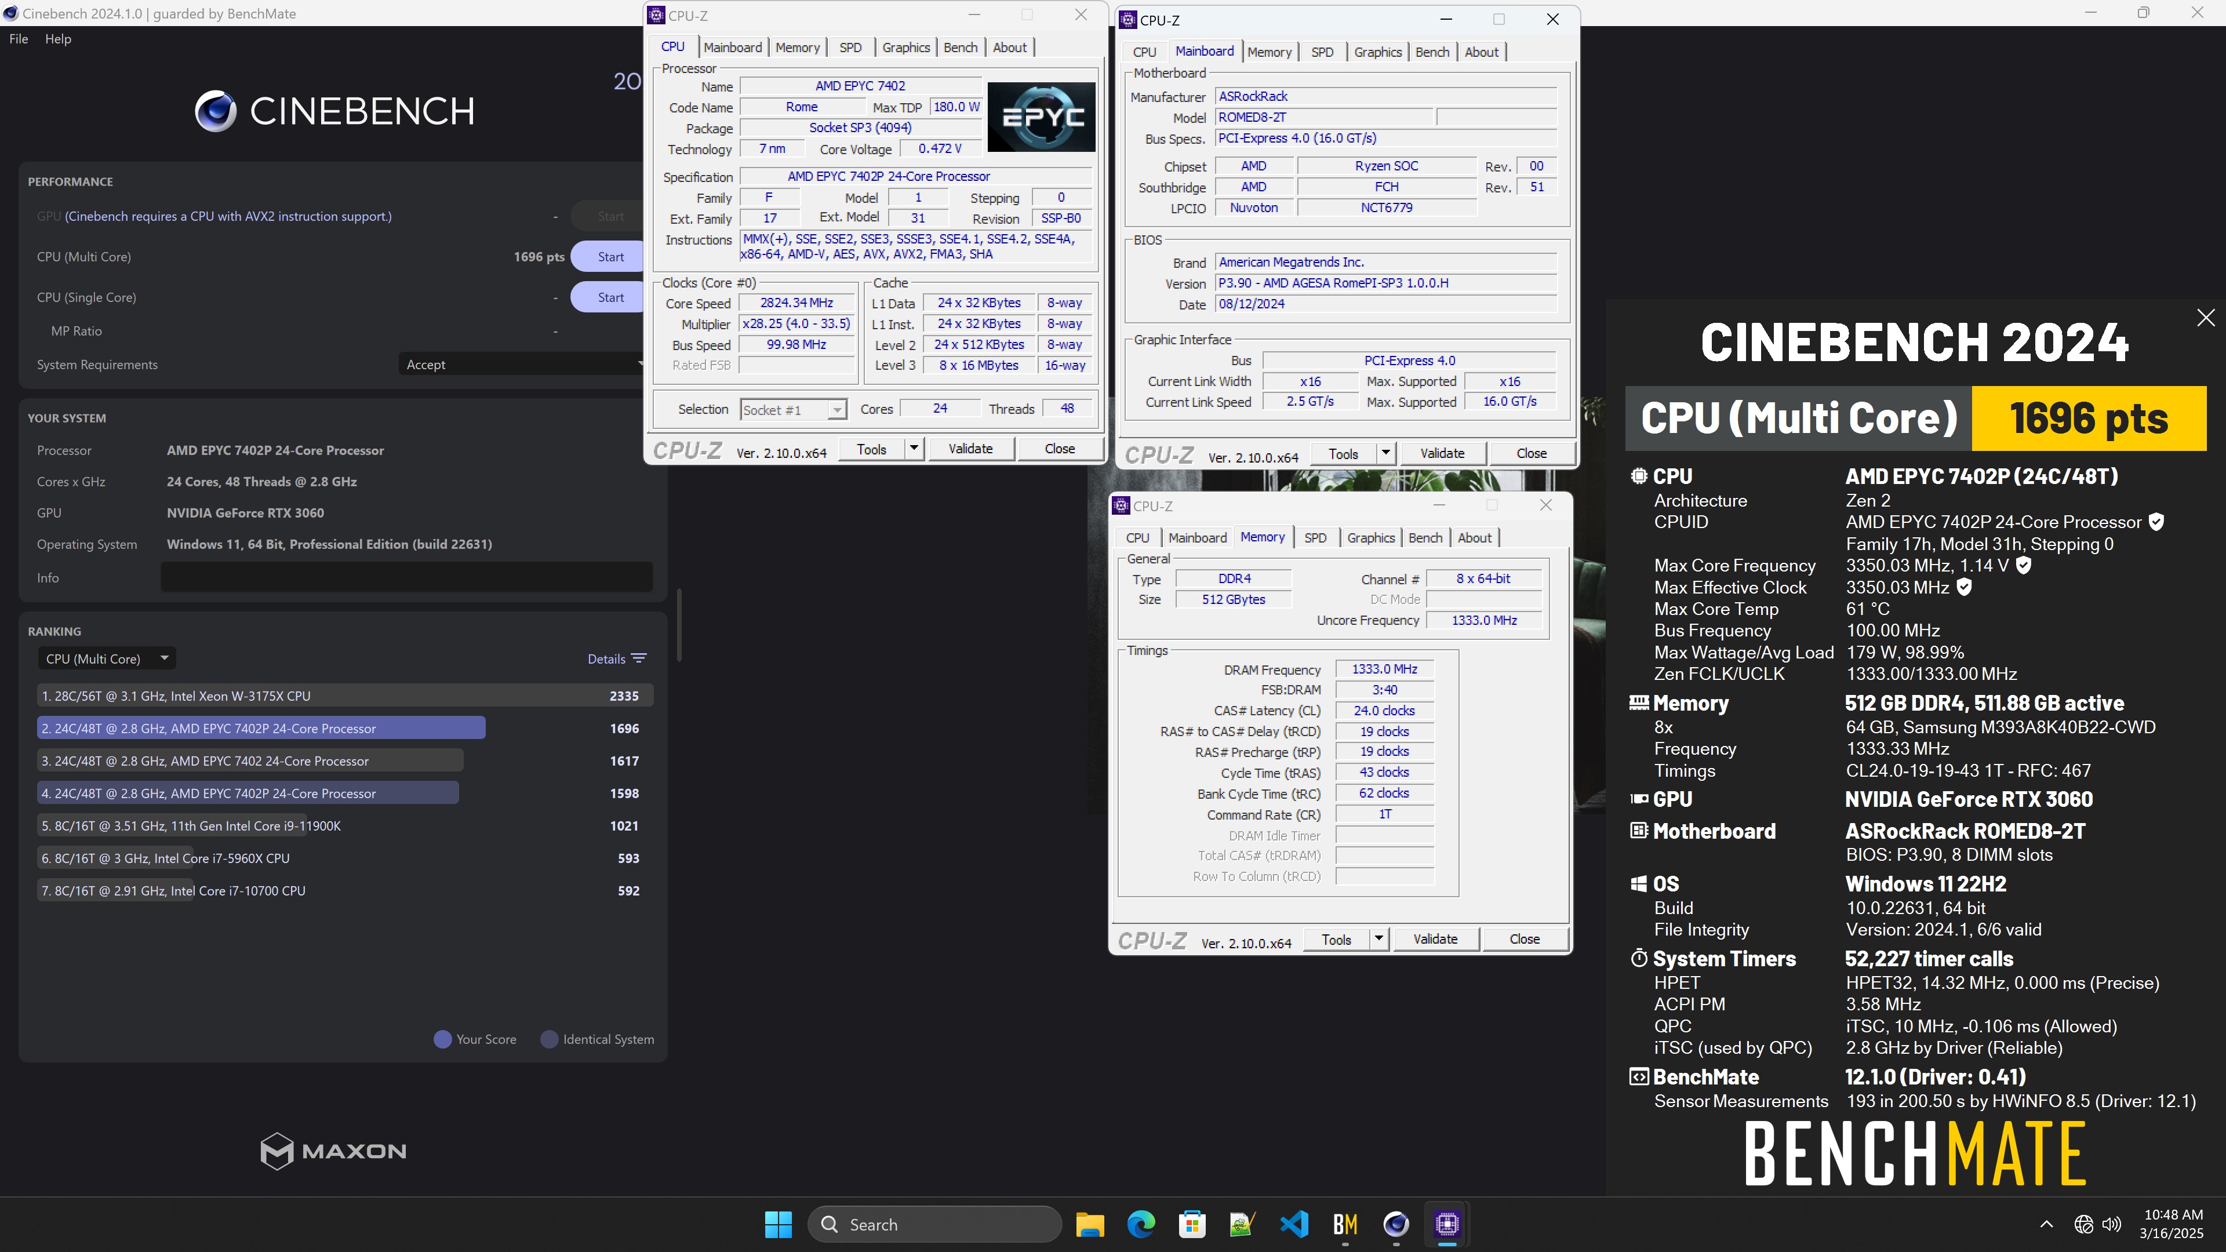Click Close button in Mainboard window
This screenshot has width=2226, height=1252.
coord(1531,454)
